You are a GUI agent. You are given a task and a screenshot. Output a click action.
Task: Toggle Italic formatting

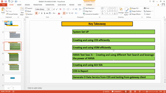[x=39, y=13]
